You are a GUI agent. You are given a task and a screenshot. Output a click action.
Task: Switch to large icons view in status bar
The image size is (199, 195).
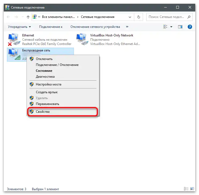coord(192,189)
